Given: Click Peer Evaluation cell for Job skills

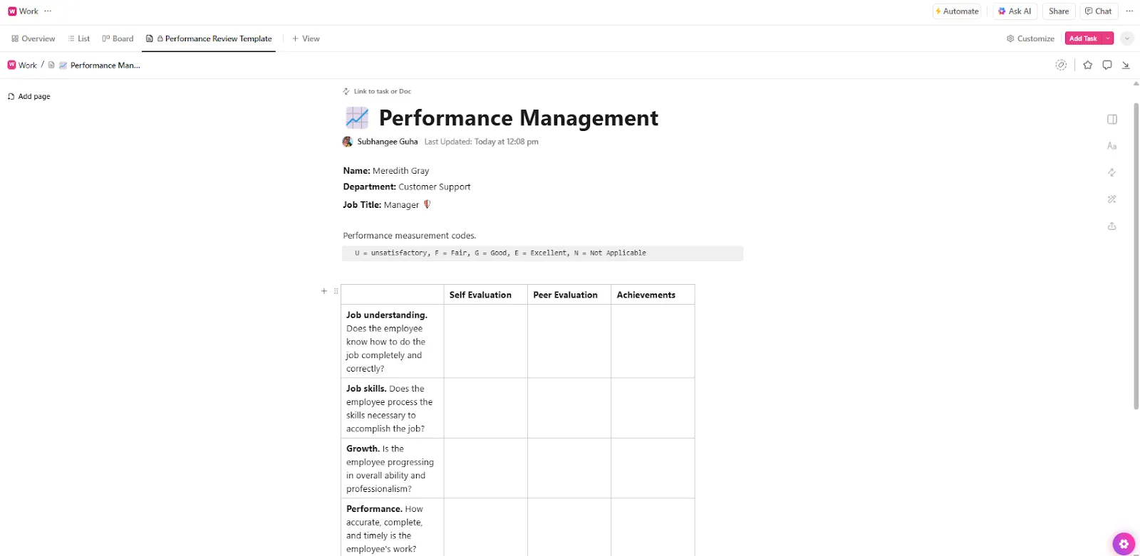Looking at the screenshot, I should (x=569, y=409).
